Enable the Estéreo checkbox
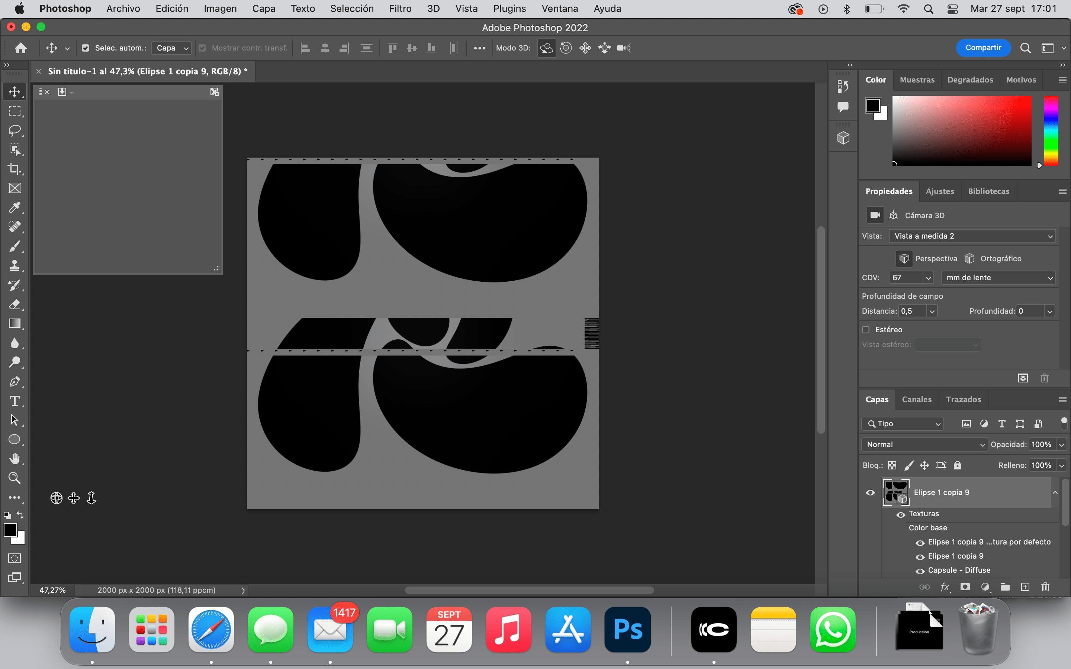The height and width of the screenshot is (669, 1071). click(x=866, y=329)
